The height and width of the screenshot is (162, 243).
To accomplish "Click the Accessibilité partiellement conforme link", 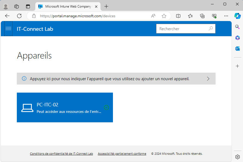I will point(122,153).
